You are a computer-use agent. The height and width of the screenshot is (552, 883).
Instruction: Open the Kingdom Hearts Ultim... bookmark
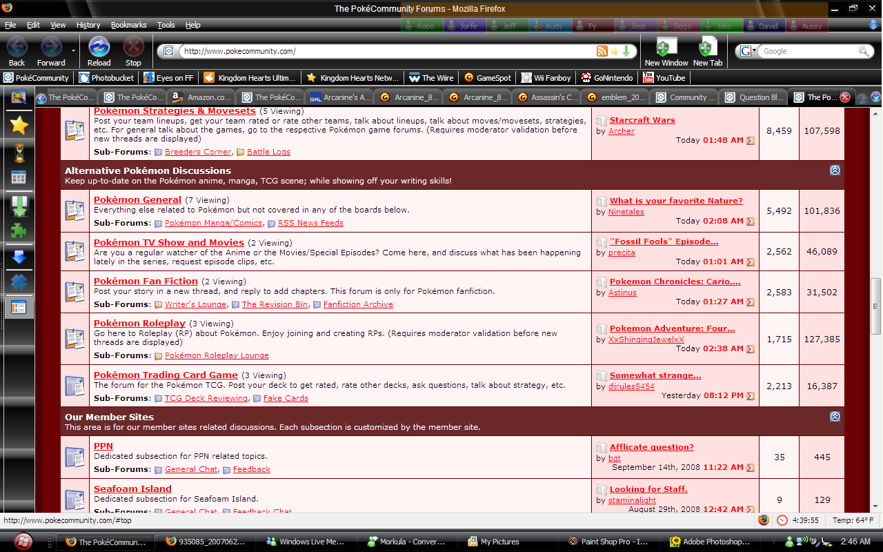(x=250, y=78)
